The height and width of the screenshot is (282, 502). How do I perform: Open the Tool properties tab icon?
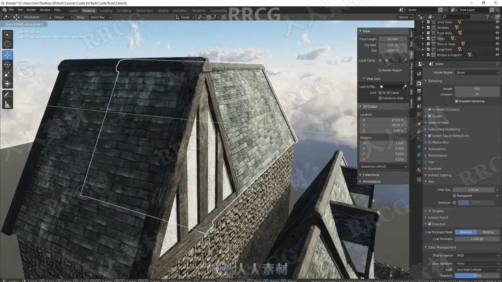click(419, 73)
